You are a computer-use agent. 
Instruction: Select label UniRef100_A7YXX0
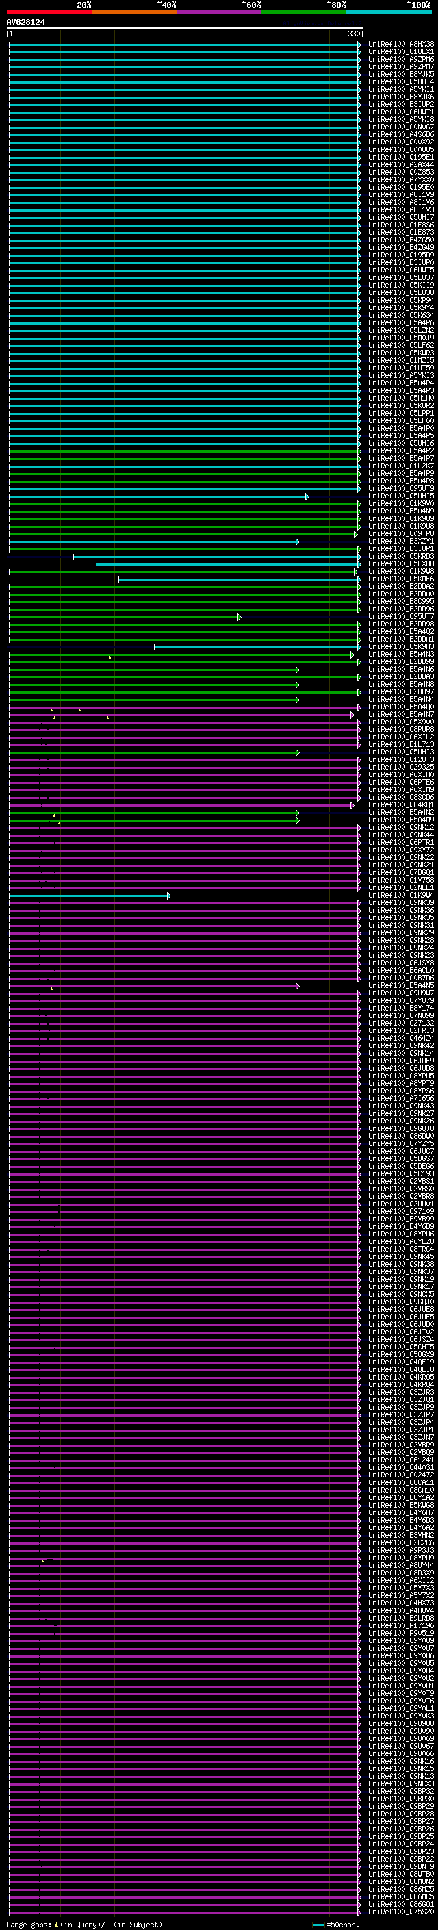click(401, 179)
